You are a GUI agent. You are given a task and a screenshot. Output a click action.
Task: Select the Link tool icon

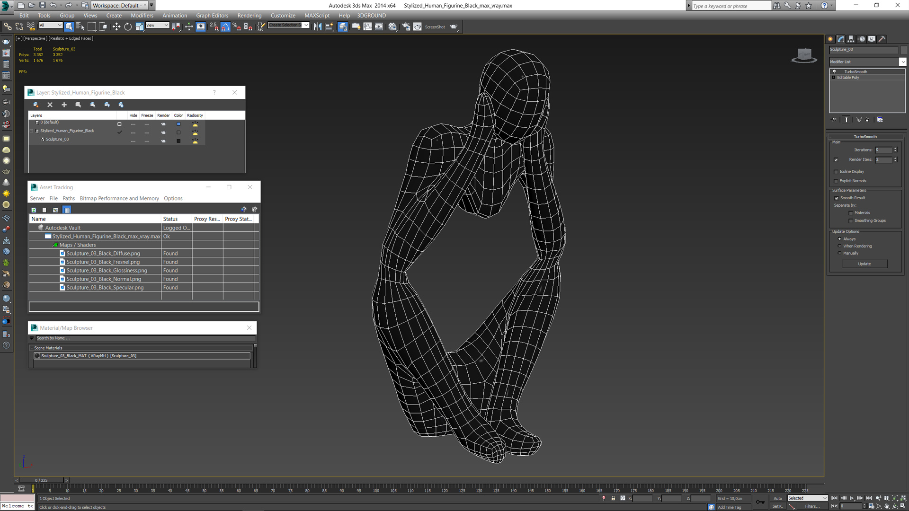tap(8, 26)
